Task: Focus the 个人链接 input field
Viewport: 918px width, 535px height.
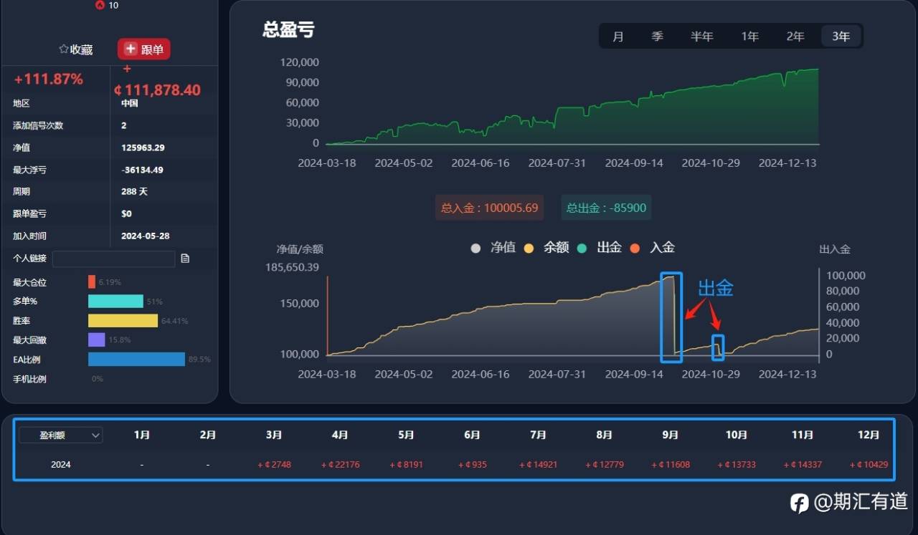Action: click(x=113, y=259)
